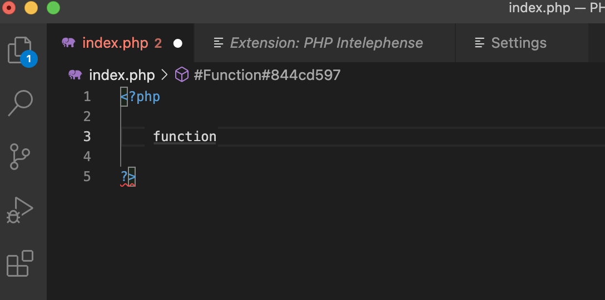
Task: Close index.php via the unsaved dot
Action: pos(178,43)
